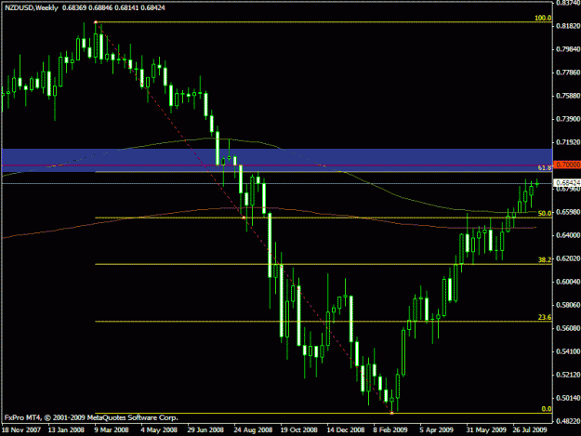Select the 100.0 Fibonacci level label
Viewport: 581px width, 436px height.
[x=543, y=18]
